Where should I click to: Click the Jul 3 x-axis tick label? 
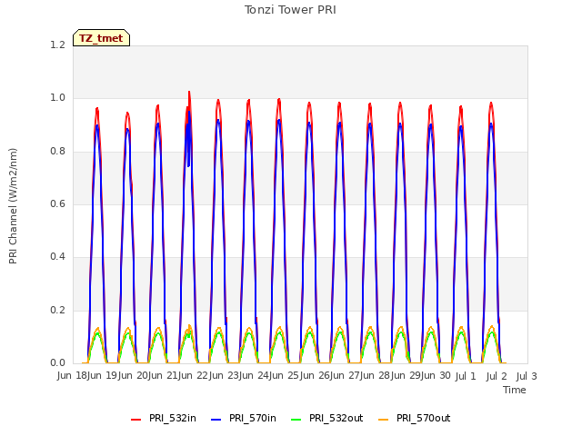pyautogui.click(x=527, y=376)
